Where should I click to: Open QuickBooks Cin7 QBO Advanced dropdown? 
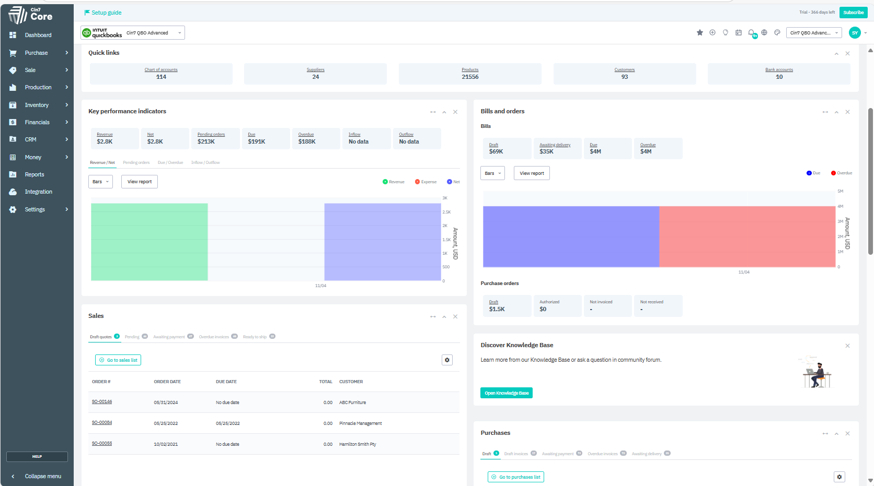[x=133, y=33]
